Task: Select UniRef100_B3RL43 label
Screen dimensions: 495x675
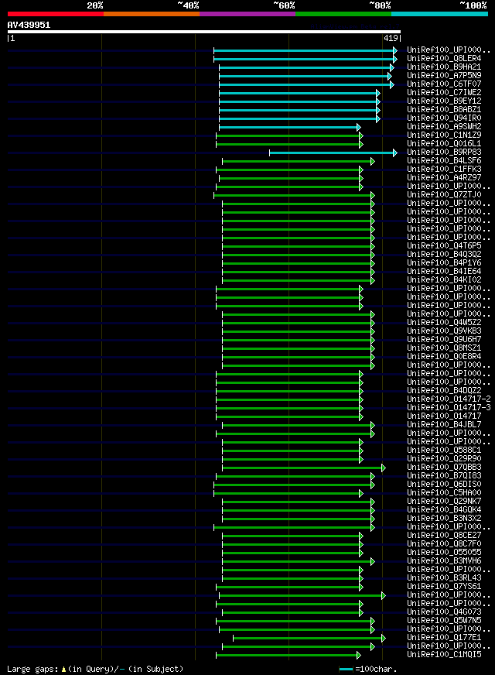Action: pos(444,578)
